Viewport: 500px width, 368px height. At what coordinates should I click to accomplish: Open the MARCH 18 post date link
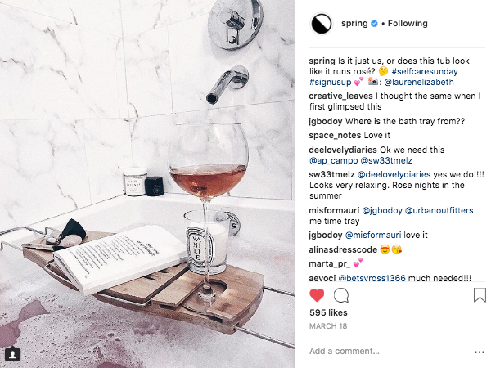(328, 326)
